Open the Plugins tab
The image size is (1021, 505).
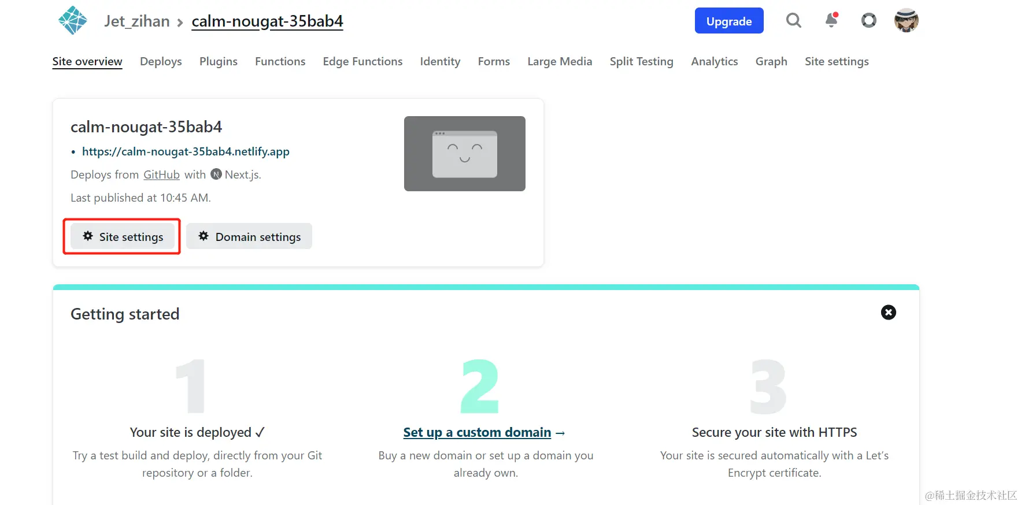pos(219,61)
